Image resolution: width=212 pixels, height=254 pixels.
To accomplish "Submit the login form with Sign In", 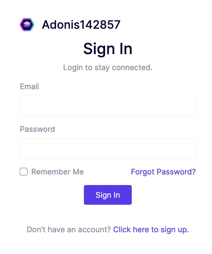I will (x=108, y=195).
